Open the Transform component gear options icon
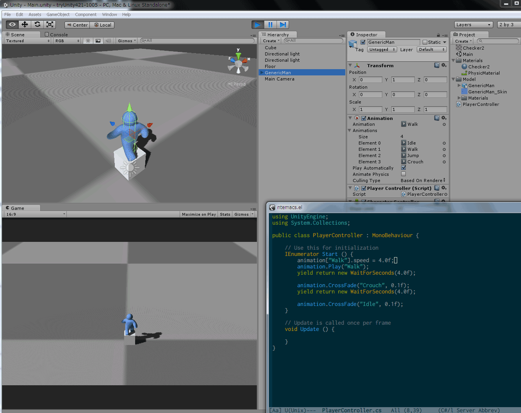 coord(444,65)
